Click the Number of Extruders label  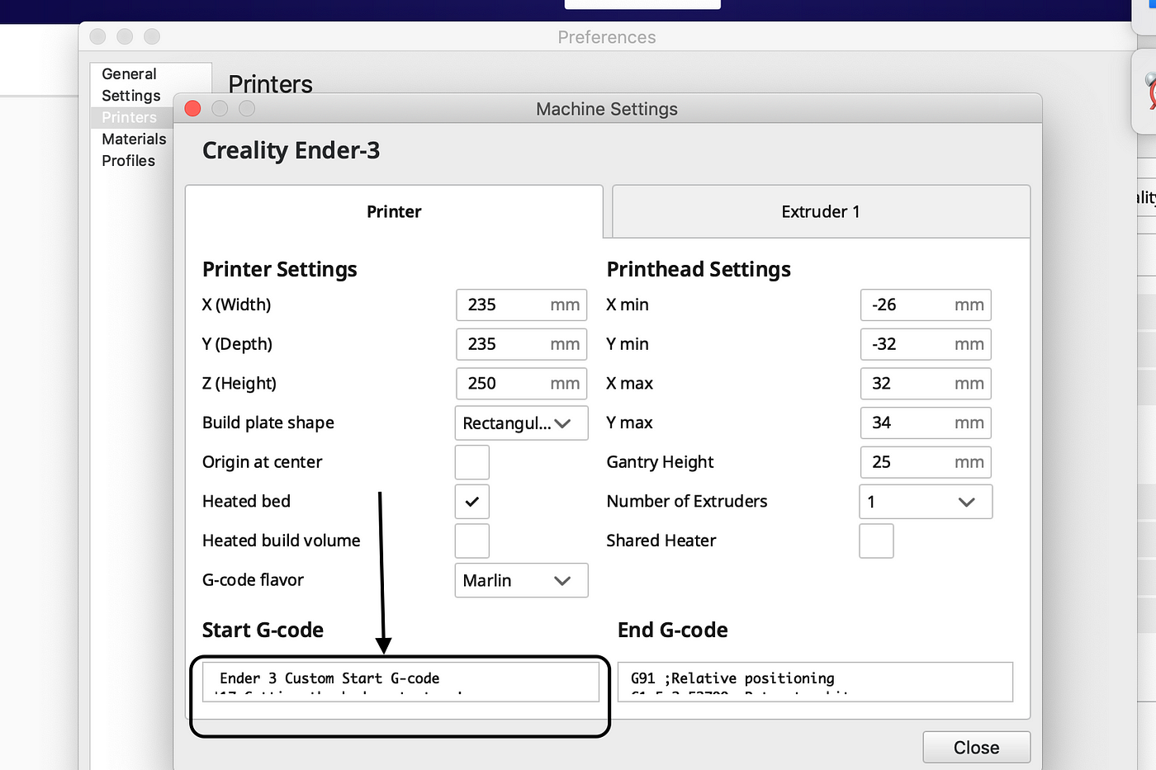click(687, 501)
